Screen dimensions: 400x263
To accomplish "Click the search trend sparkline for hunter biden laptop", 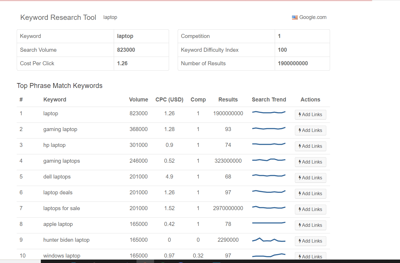I will click(x=269, y=239).
